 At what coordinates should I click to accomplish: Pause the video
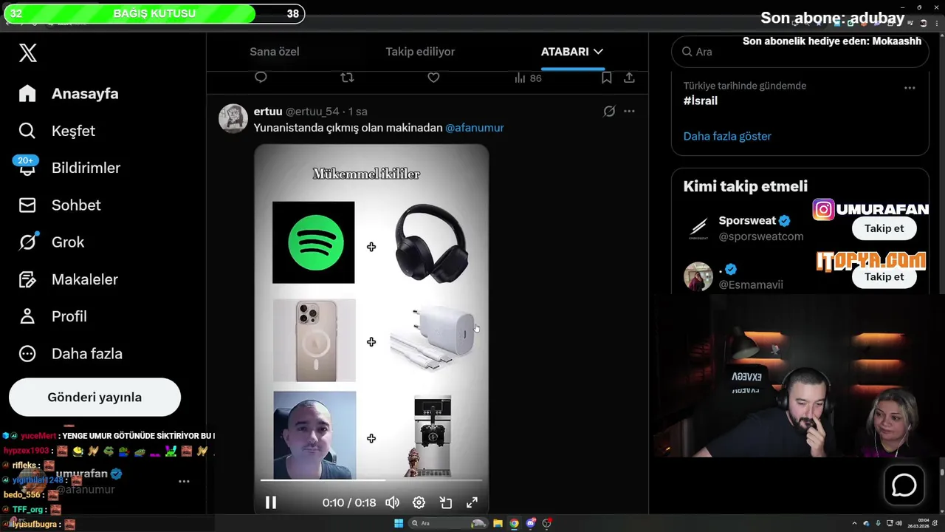pyautogui.click(x=271, y=502)
